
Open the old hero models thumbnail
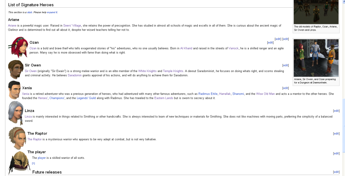click(316, 12)
